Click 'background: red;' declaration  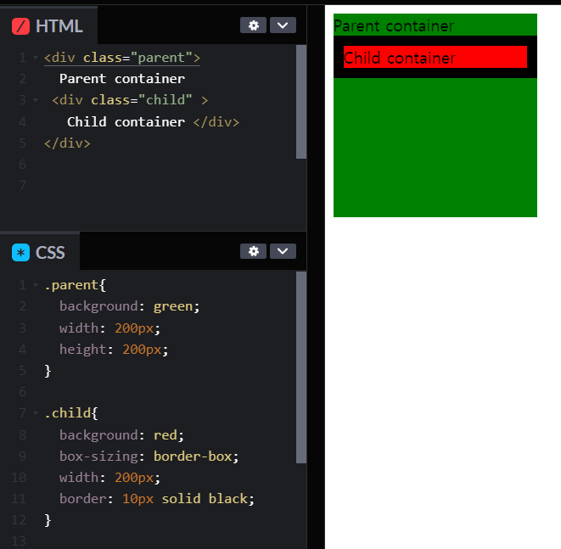pos(121,435)
